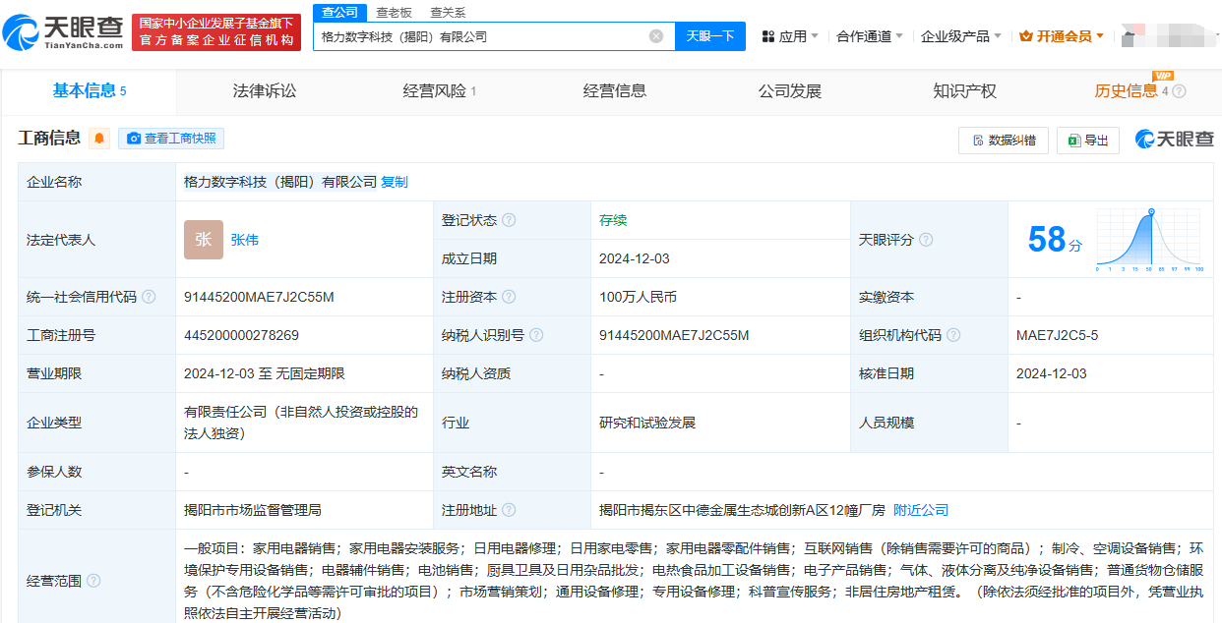The width and height of the screenshot is (1222, 623).
Task: Click the 成立日期 value 2024-12-03
Action: 635,258
